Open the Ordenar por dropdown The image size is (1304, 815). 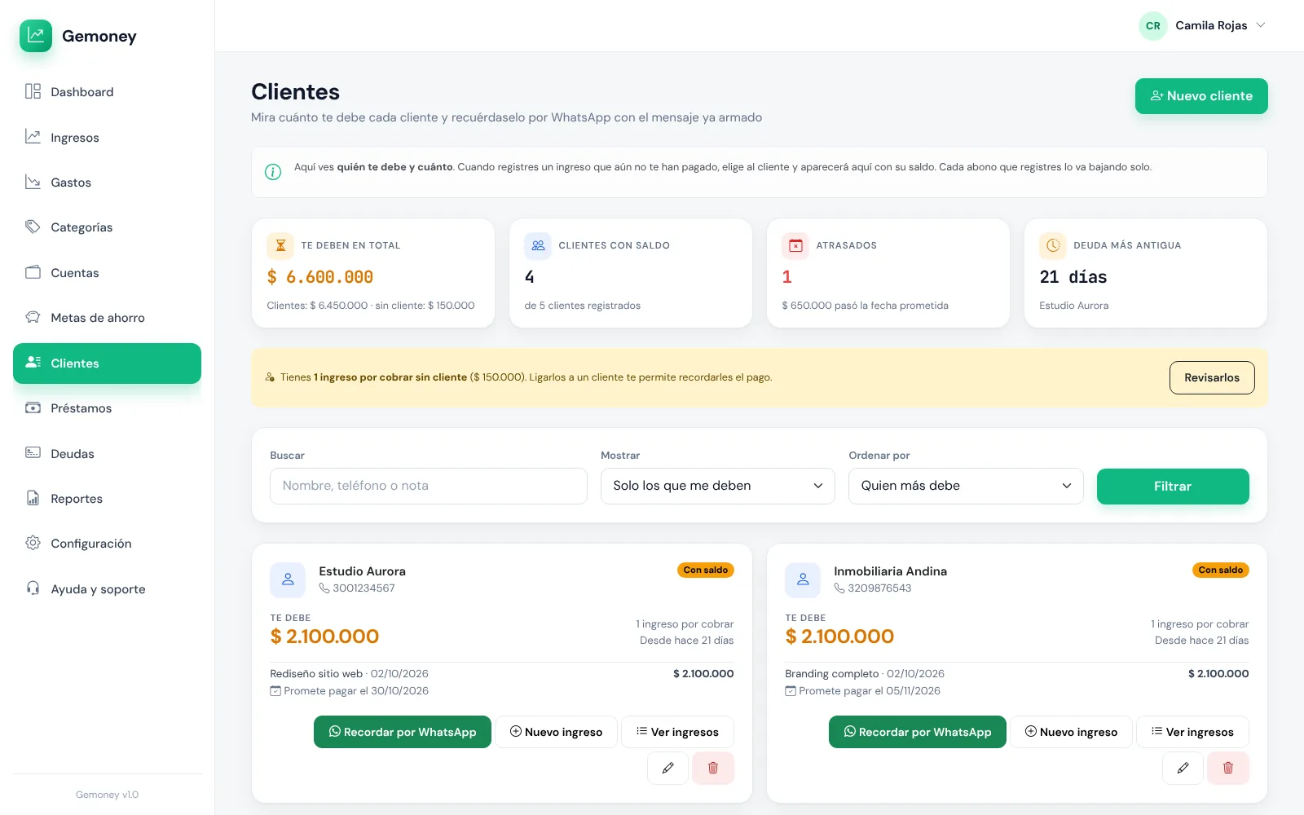[966, 486]
